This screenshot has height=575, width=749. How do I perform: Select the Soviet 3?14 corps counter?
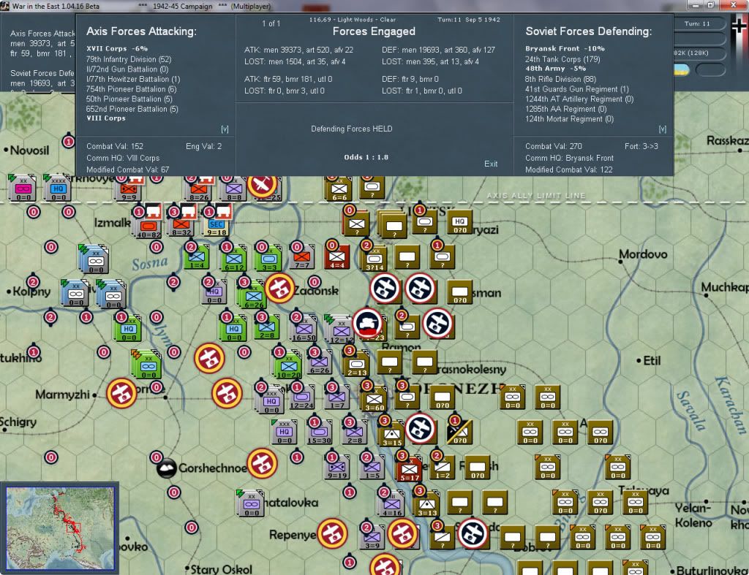[x=374, y=260]
